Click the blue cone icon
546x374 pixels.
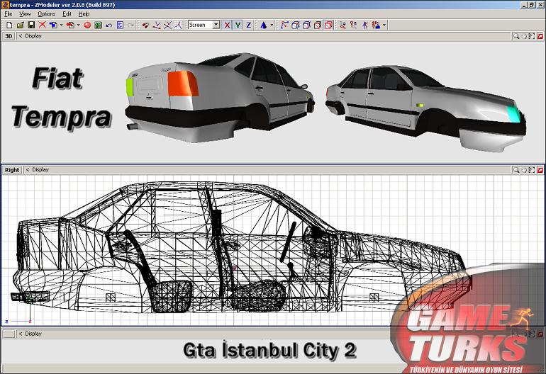264,25
